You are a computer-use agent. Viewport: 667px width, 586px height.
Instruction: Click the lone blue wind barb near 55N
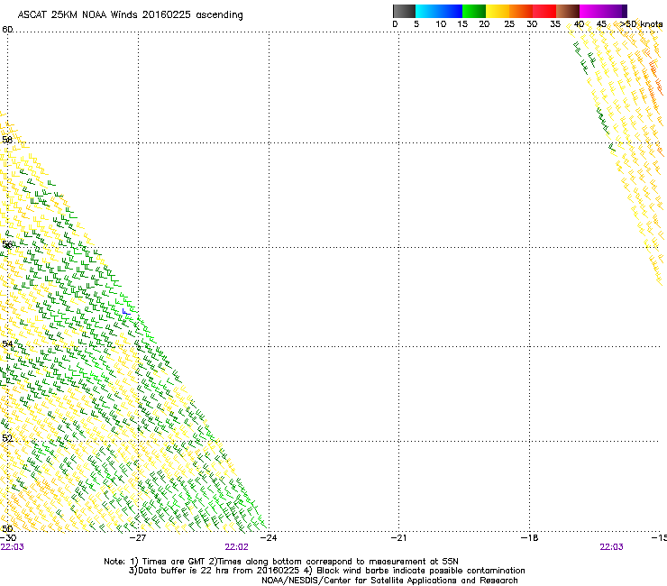[x=126, y=312]
